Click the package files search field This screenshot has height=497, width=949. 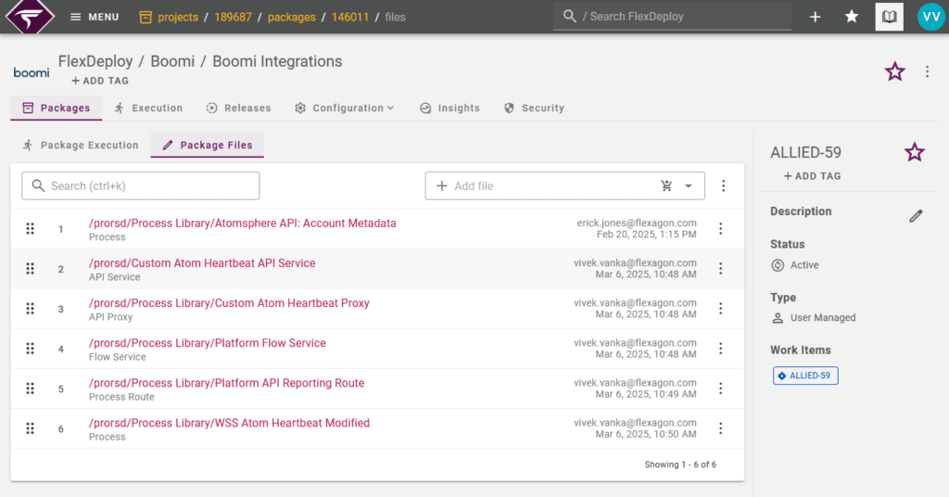(141, 185)
